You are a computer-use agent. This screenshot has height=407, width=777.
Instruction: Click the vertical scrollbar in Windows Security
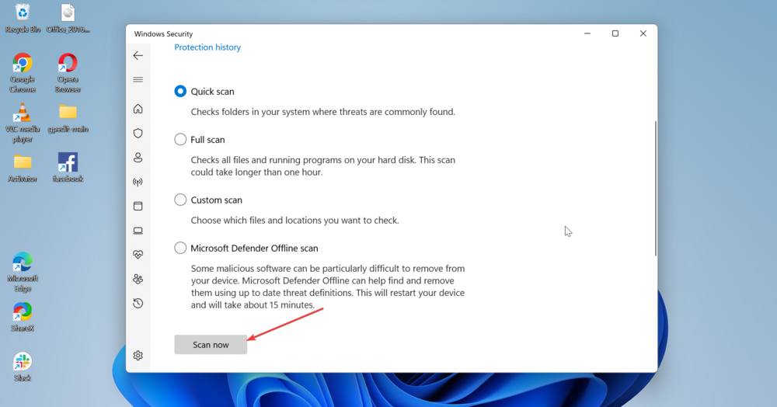pos(655,188)
